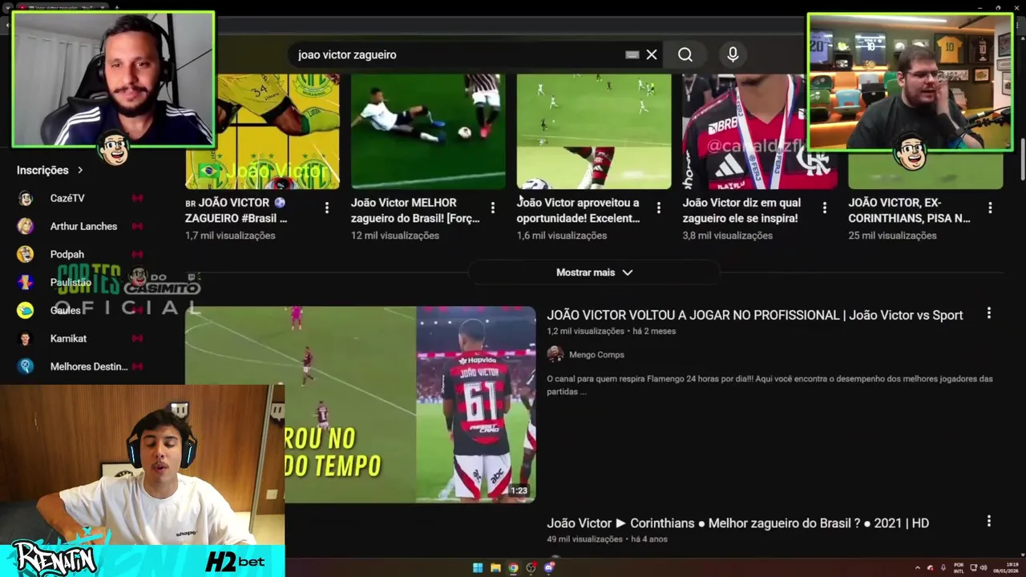1026x577 pixels.
Task: Open Google Chrome from the taskbar
Action: 513,567
